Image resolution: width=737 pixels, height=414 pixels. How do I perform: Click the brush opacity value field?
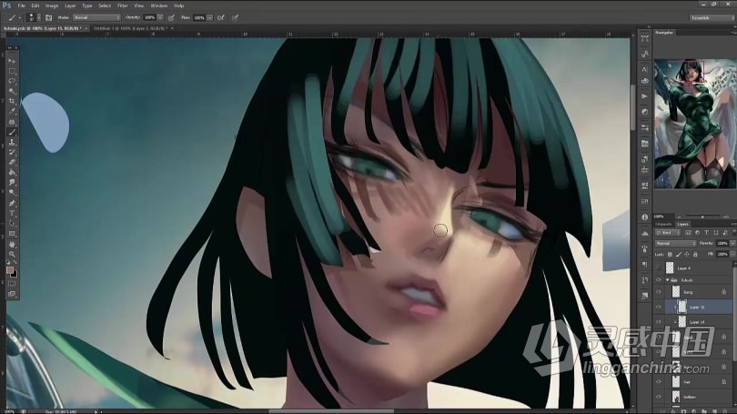(149, 17)
